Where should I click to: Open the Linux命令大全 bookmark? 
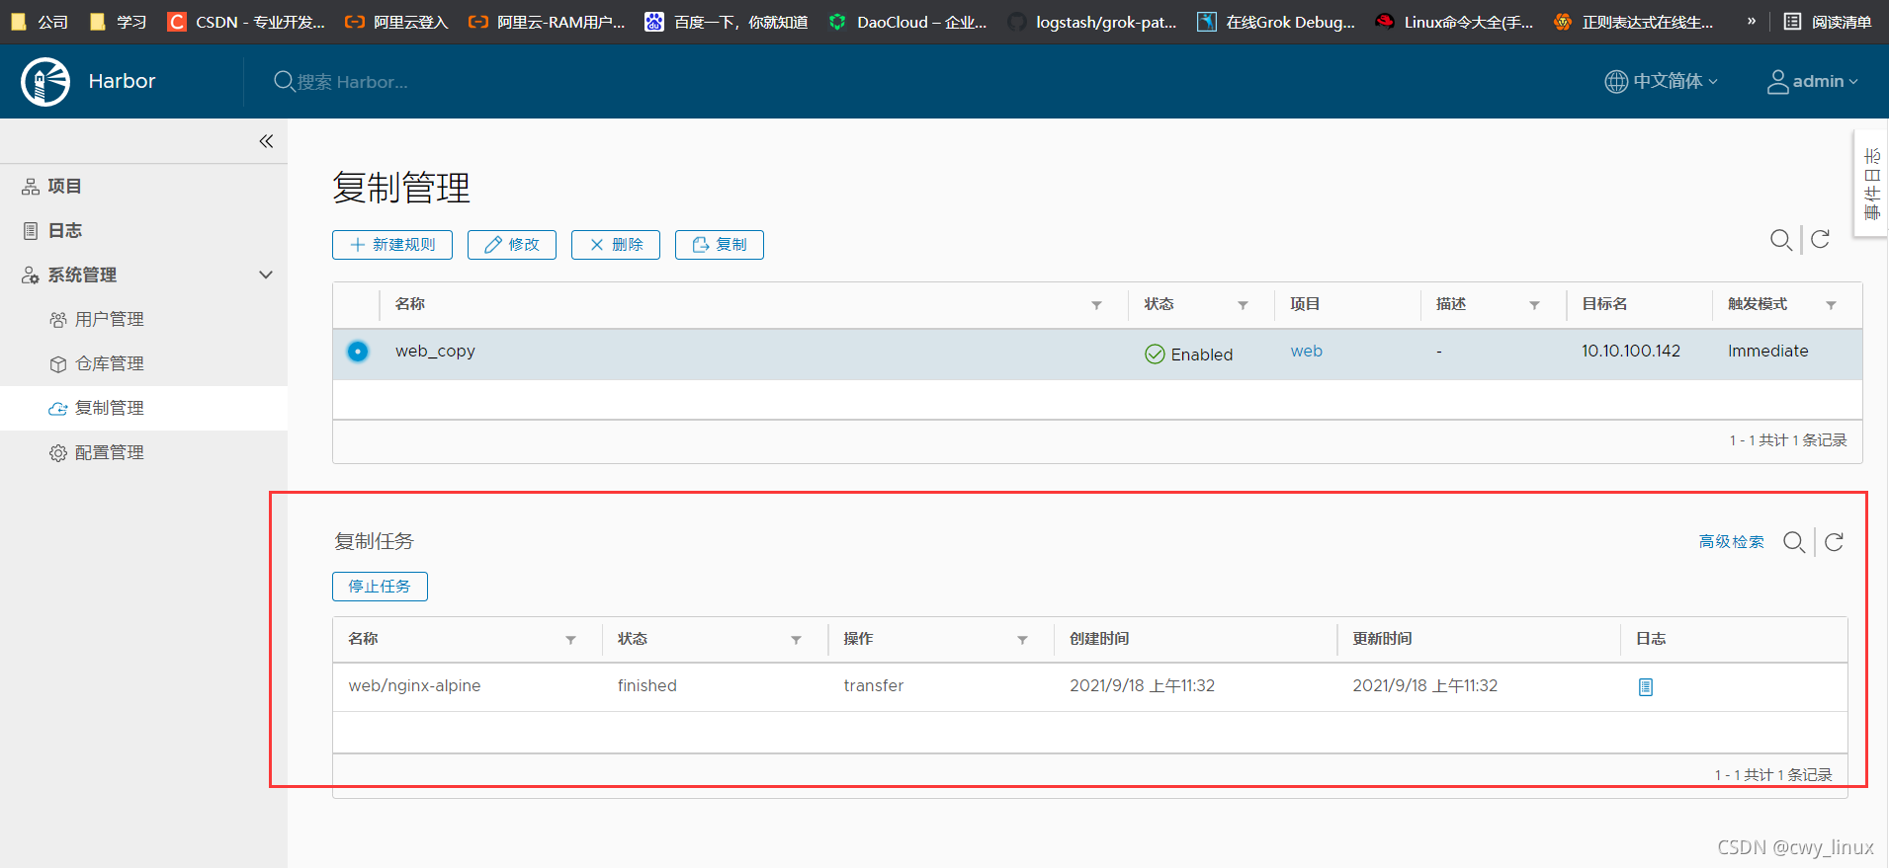click(1455, 22)
